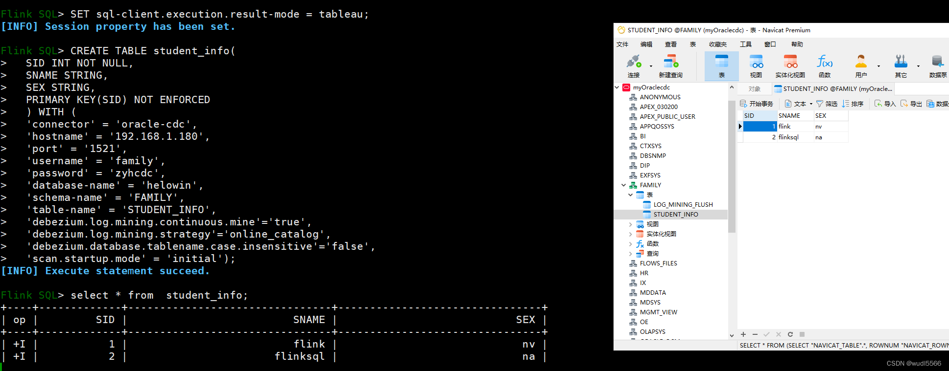Click the 文本 text view button
949x371 pixels.
[x=796, y=104]
